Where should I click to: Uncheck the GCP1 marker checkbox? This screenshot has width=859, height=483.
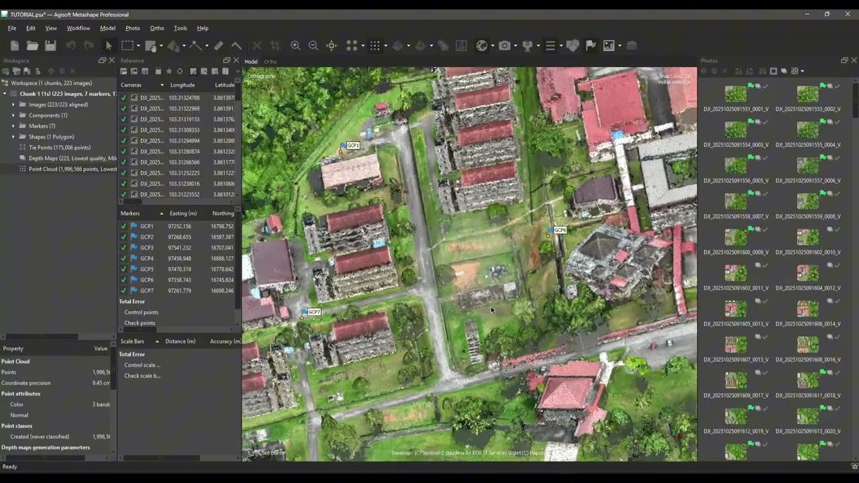123,226
